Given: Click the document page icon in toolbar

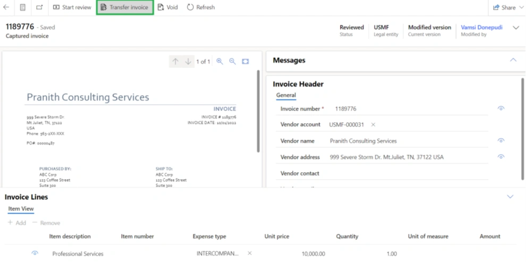Looking at the screenshot, I should point(22,7).
